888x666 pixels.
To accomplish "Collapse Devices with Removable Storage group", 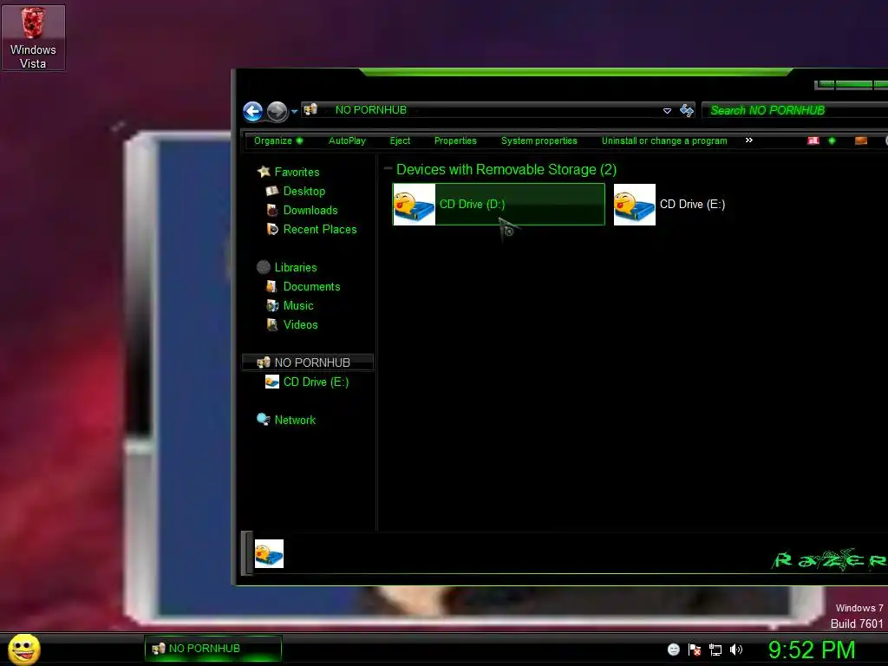I will (388, 168).
